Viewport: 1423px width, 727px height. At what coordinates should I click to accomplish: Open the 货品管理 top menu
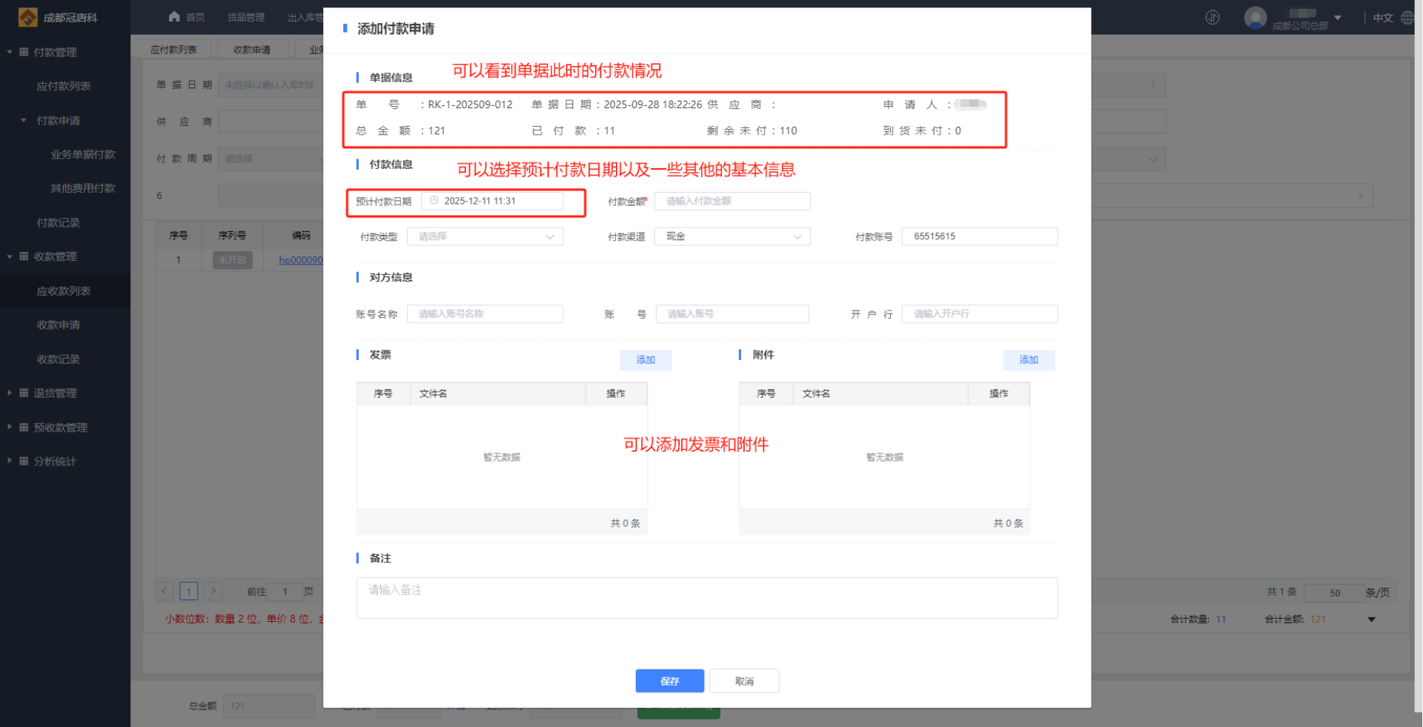coord(246,18)
